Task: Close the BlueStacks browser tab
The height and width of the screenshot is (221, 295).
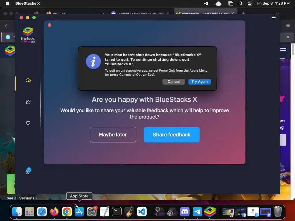Action: pyautogui.click(x=233, y=13)
